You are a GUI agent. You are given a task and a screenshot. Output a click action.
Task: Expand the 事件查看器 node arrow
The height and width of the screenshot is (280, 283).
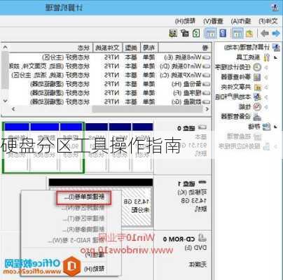266,77
